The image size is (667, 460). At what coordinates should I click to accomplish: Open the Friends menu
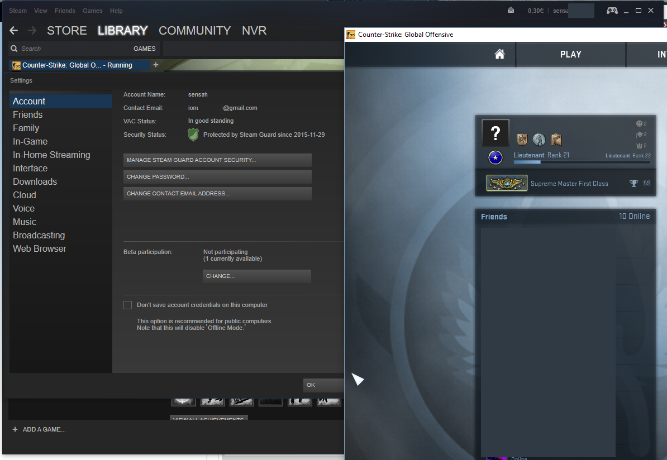[65, 11]
